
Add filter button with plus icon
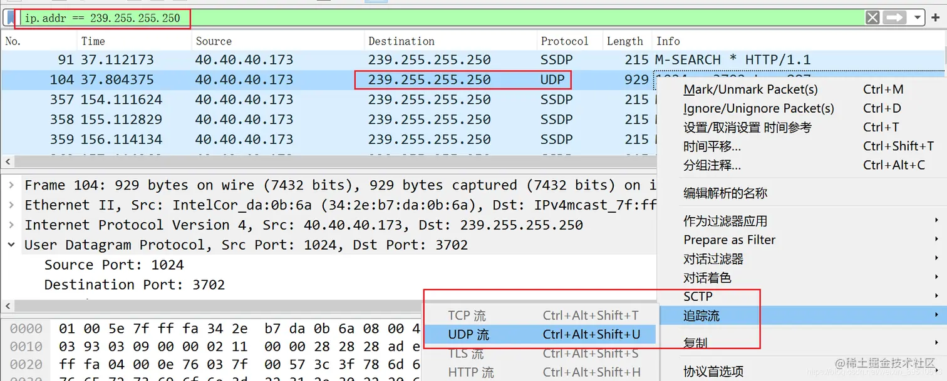936,18
